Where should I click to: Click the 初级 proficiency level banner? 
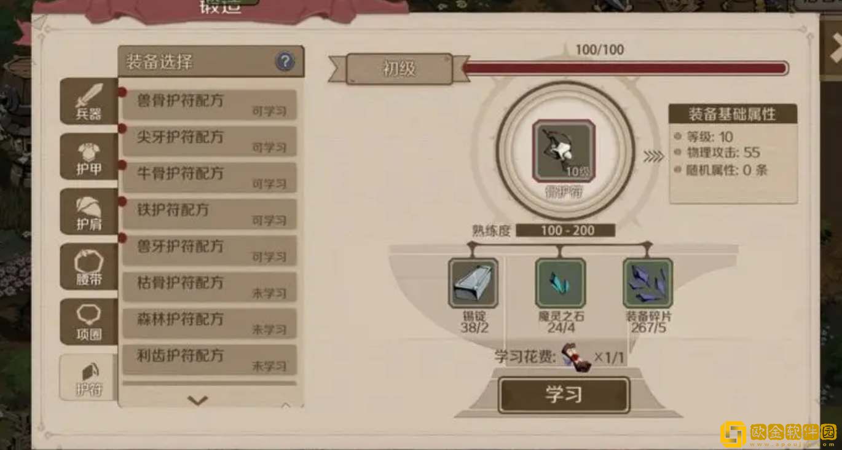399,68
